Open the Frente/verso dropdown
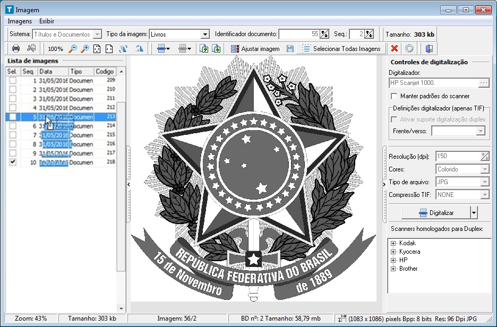Image resolution: width=497 pixels, height=327 pixels. (481, 131)
